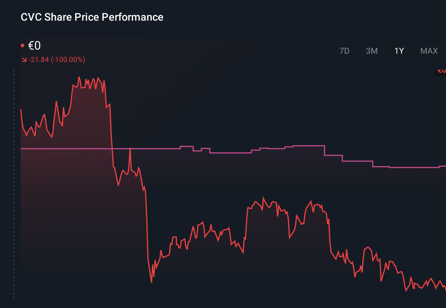Switch to the 7D time range

[344, 51]
